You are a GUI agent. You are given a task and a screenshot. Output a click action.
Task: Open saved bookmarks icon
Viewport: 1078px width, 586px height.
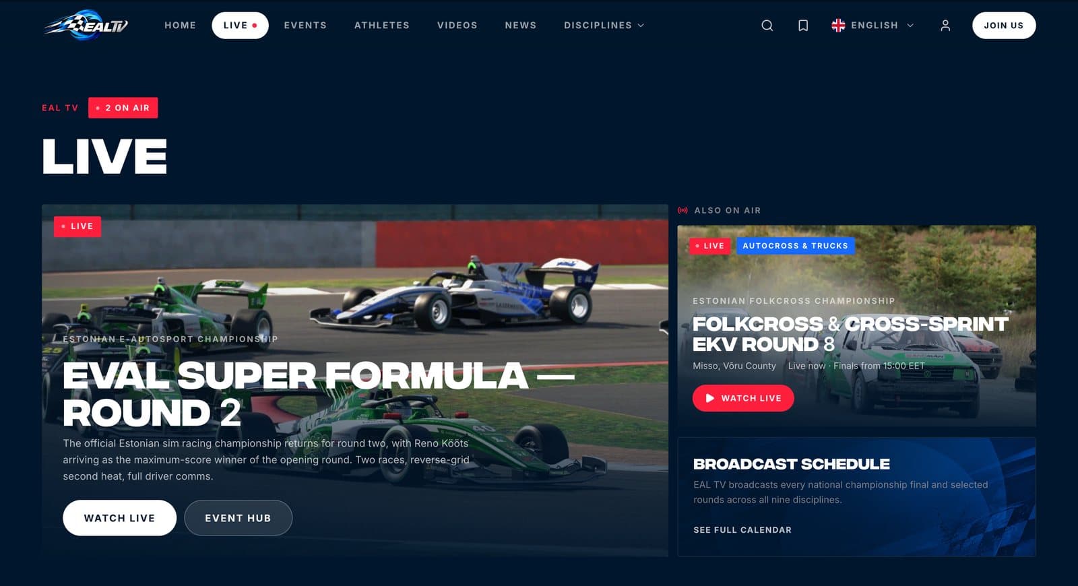pyautogui.click(x=803, y=26)
